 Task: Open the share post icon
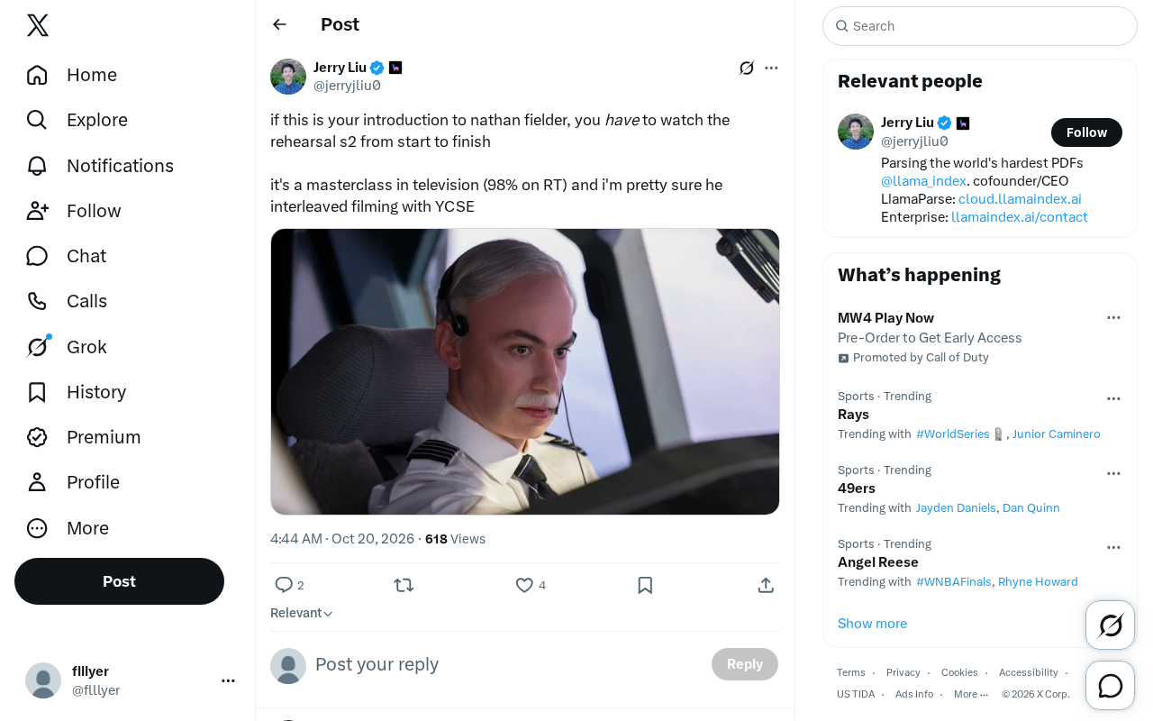(x=766, y=585)
